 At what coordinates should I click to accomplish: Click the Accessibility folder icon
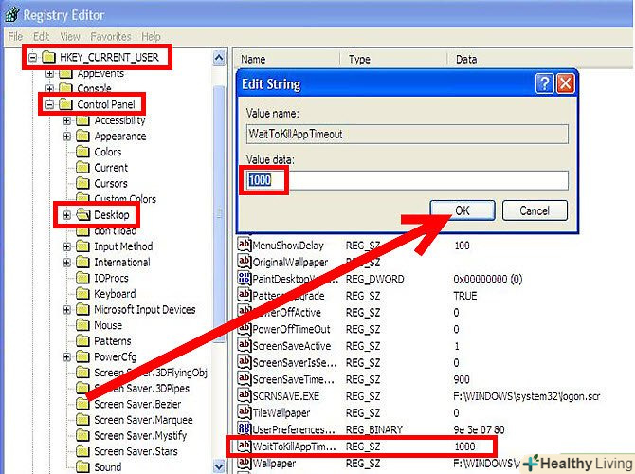point(82,120)
